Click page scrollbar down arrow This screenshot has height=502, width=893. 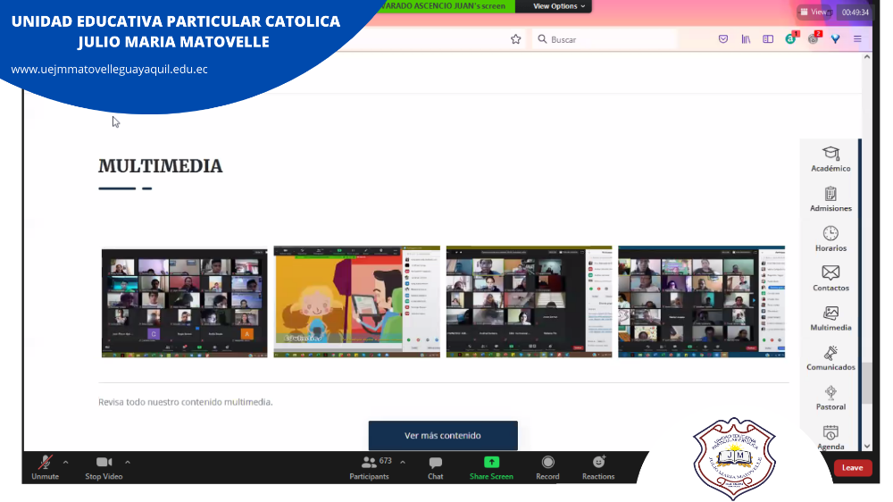click(867, 446)
